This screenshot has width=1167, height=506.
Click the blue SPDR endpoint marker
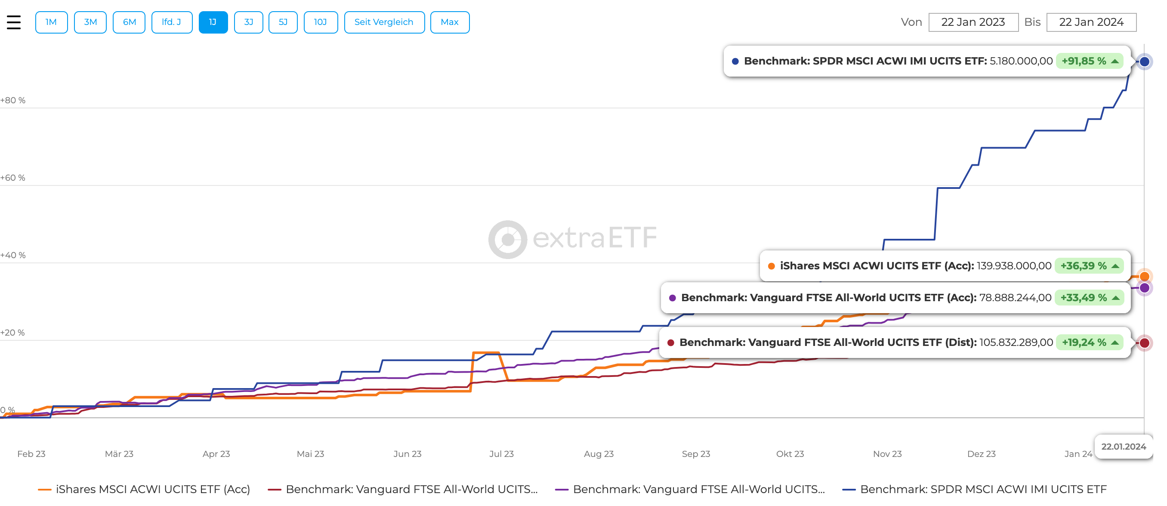pos(1144,62)
